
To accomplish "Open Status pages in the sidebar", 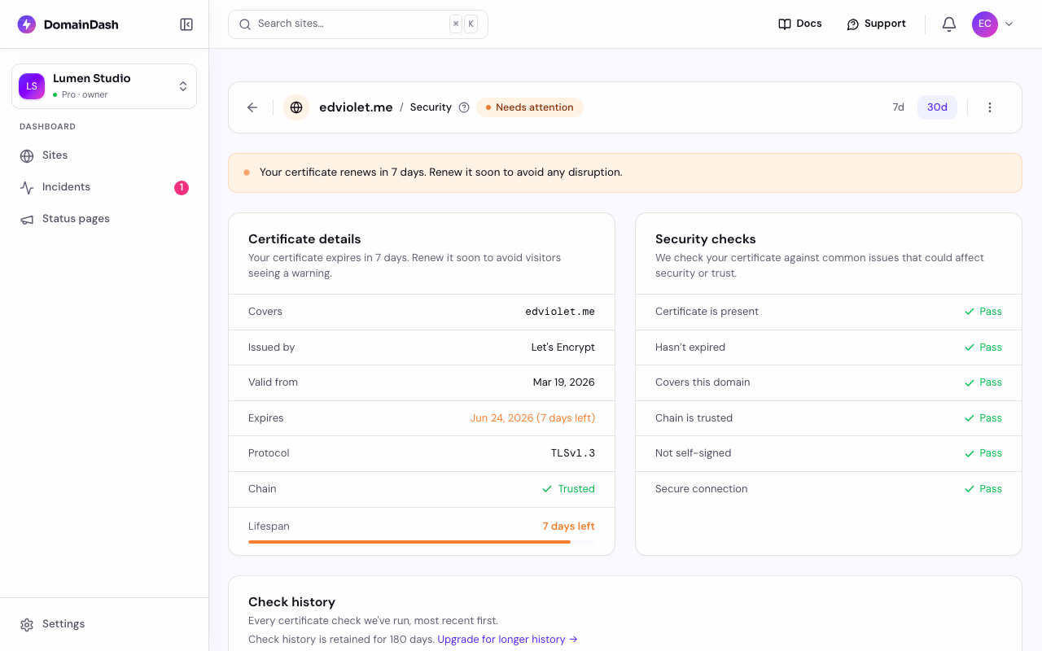I will pos(104,219).
